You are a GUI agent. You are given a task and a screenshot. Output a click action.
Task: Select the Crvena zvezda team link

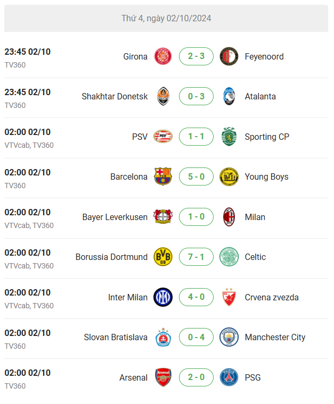[x=272, y=297]
